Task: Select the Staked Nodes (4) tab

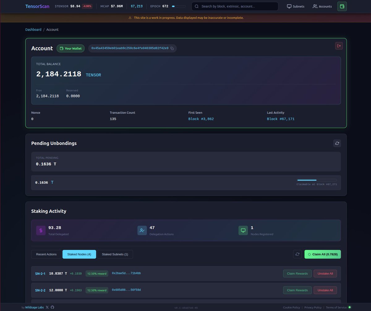Action: coord(79,254)
